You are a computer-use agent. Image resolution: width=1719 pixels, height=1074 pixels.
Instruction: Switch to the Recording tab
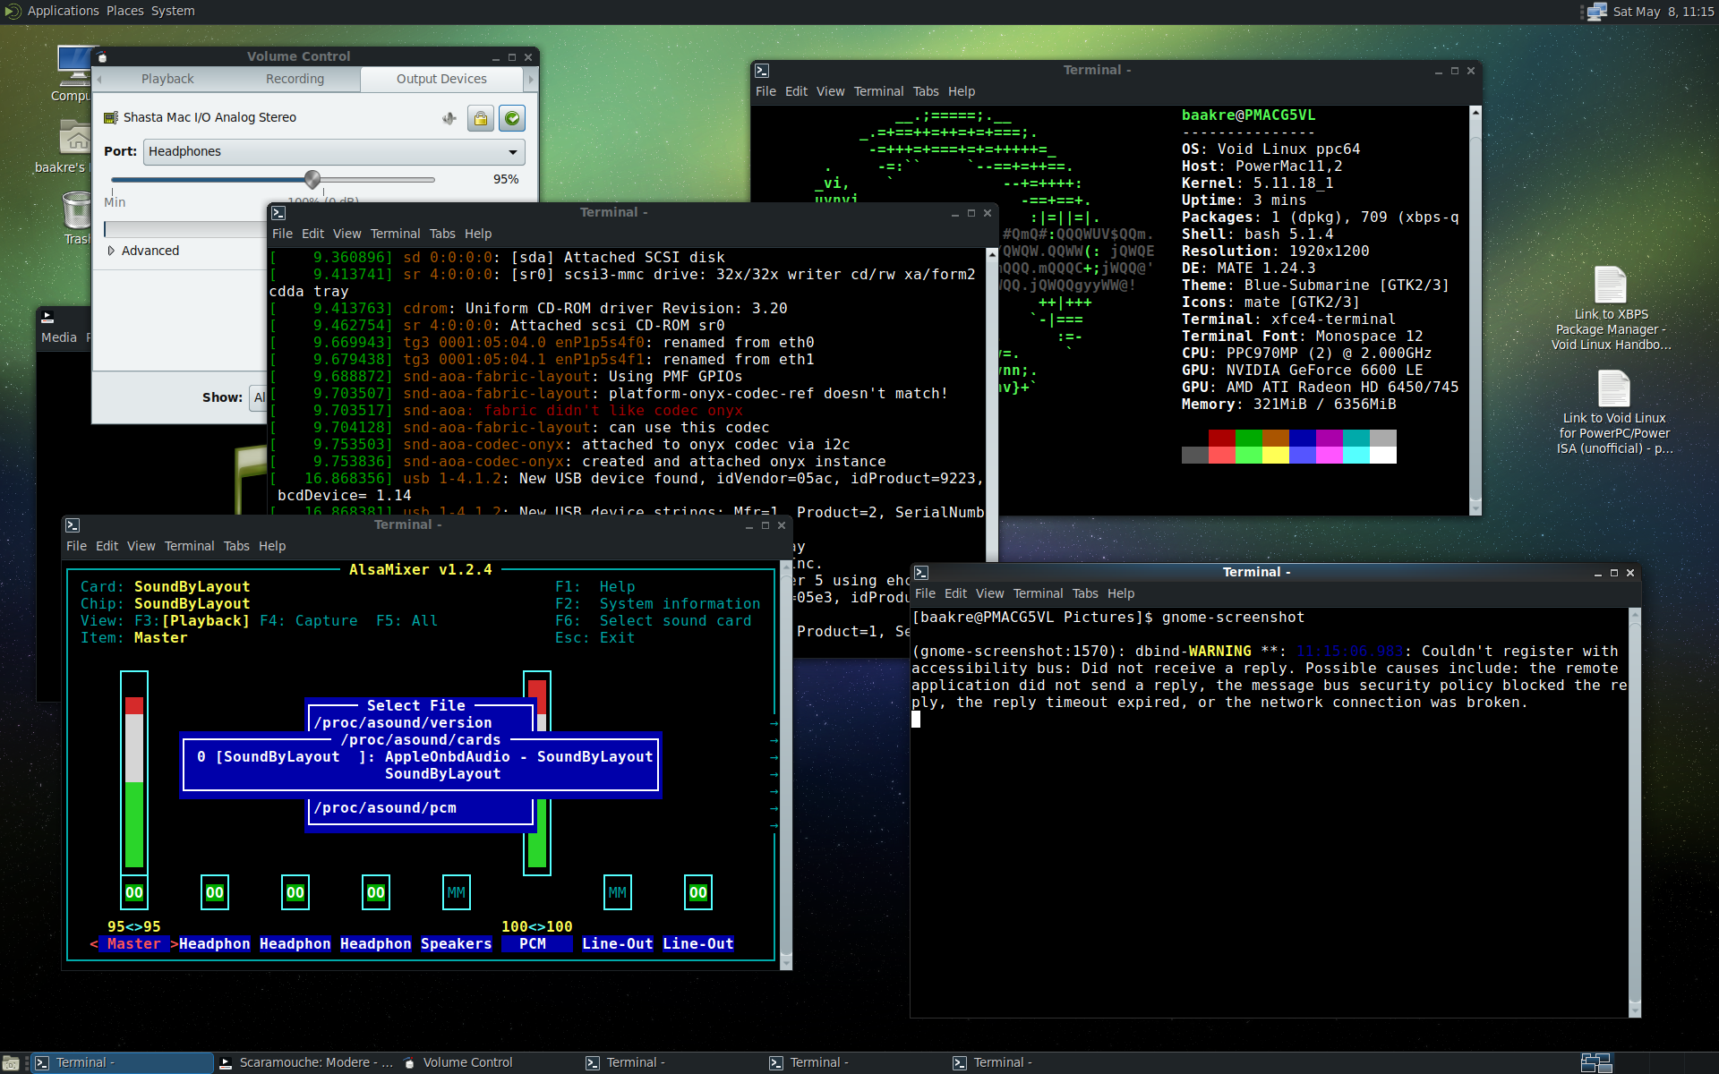[295, 79]
